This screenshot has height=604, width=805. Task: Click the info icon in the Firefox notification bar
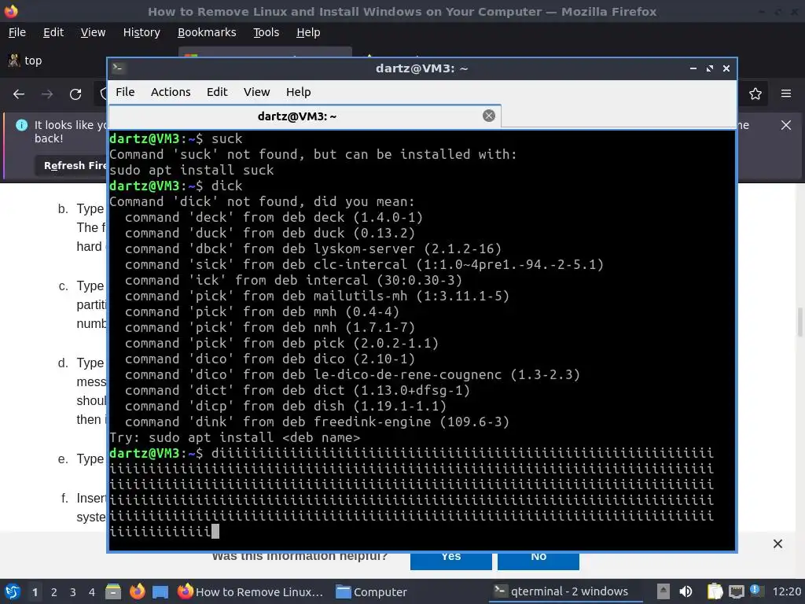coord(21,125)
